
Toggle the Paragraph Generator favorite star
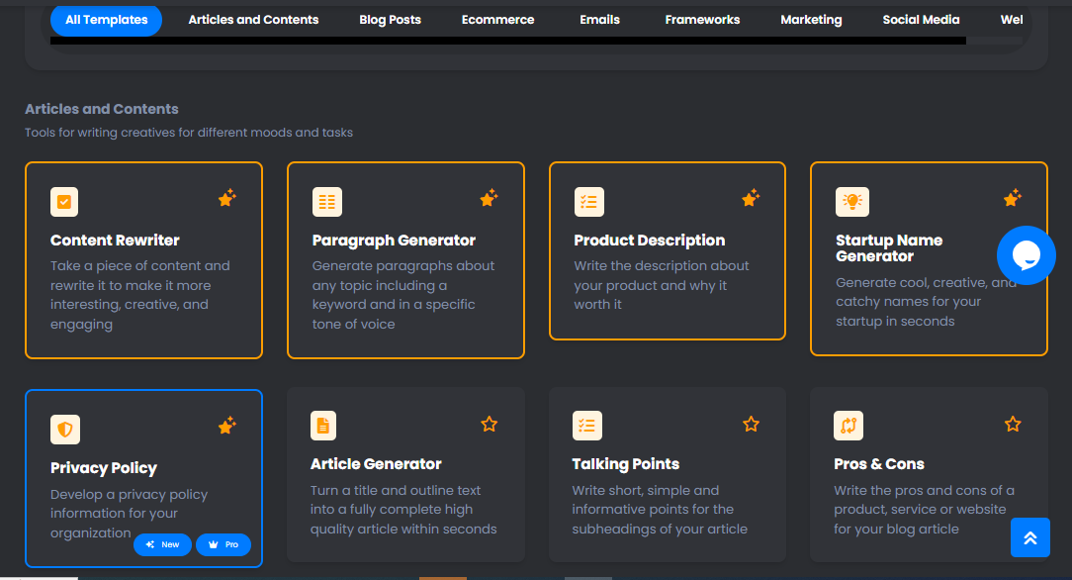click(x=489, y=198)
